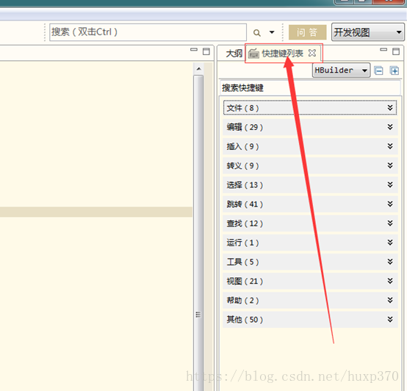The height and width of the screenshot is (391, 407).
Task: Click the search magnifier icon
Action: [x=256, y=33]
